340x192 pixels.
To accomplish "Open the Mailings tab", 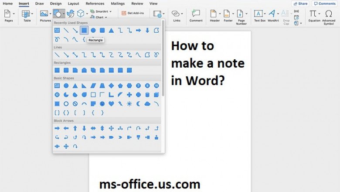I will [118, 3].
